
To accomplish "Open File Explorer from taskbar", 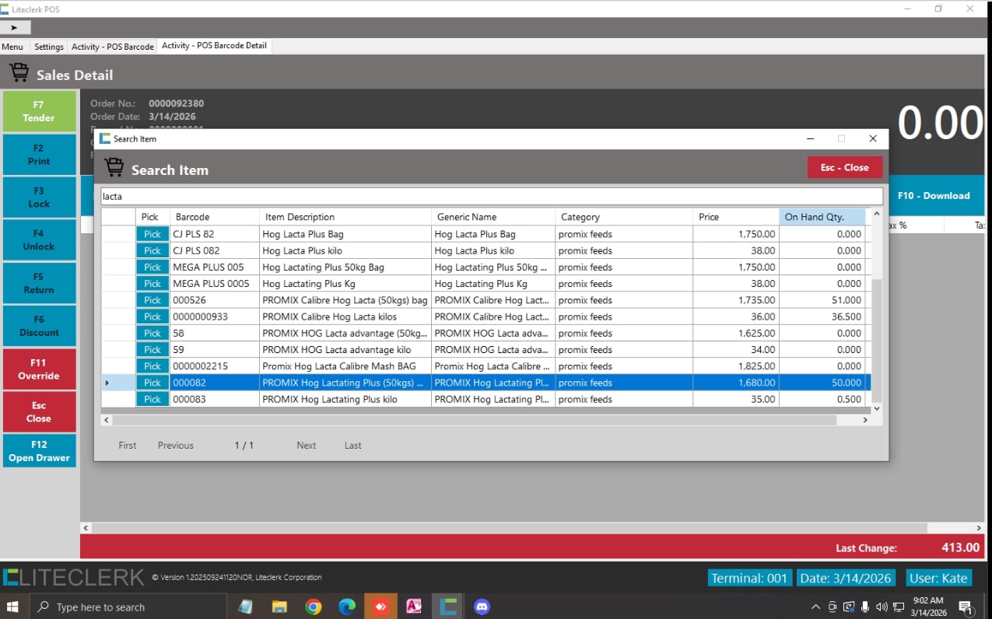I will coord(280,607).
